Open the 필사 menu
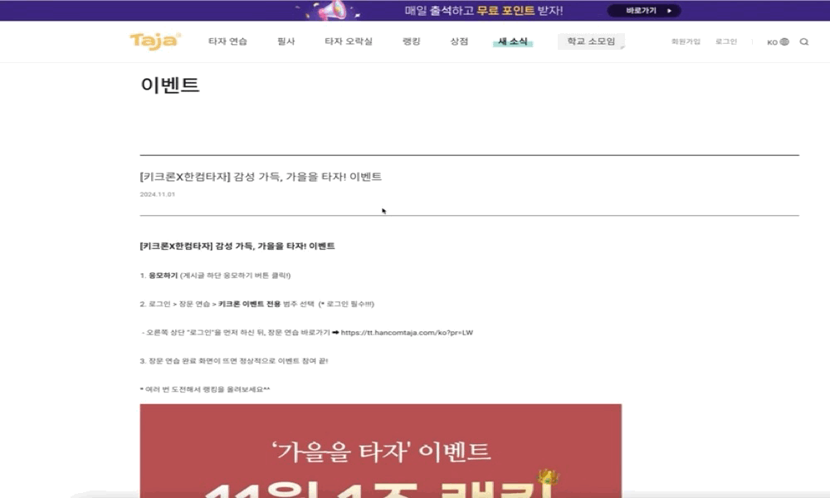830x498 pixels. pos(286,41)
